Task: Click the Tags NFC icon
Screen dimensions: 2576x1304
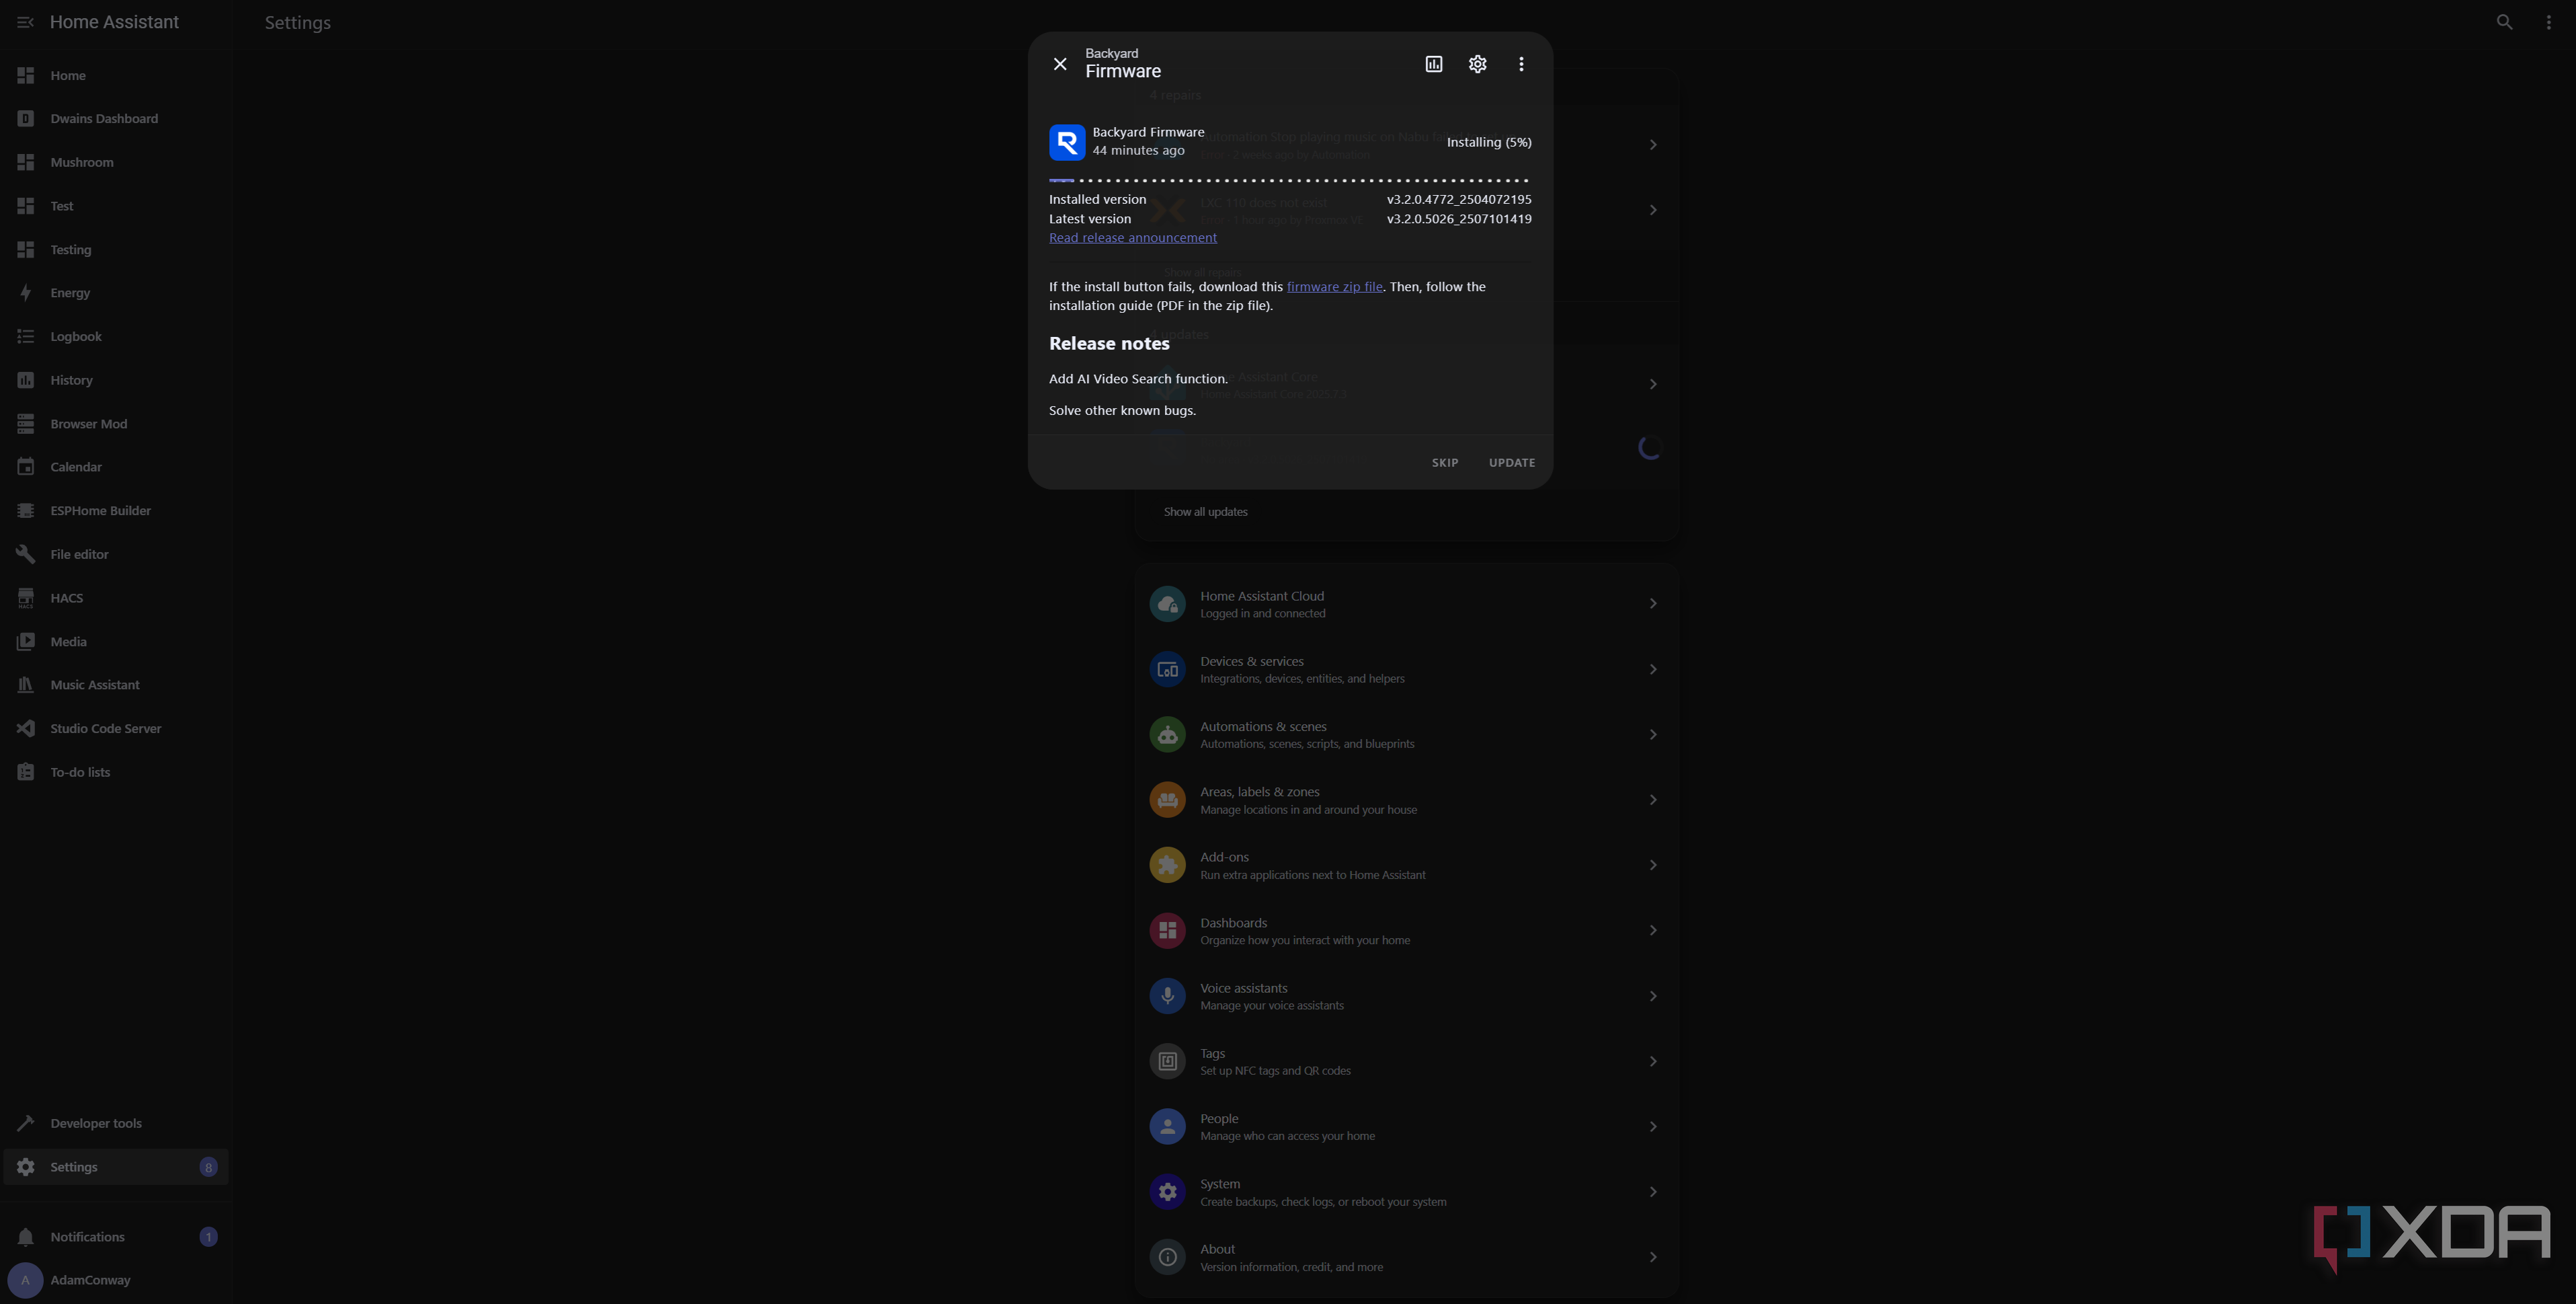Action: [x=1167, y=1061]
